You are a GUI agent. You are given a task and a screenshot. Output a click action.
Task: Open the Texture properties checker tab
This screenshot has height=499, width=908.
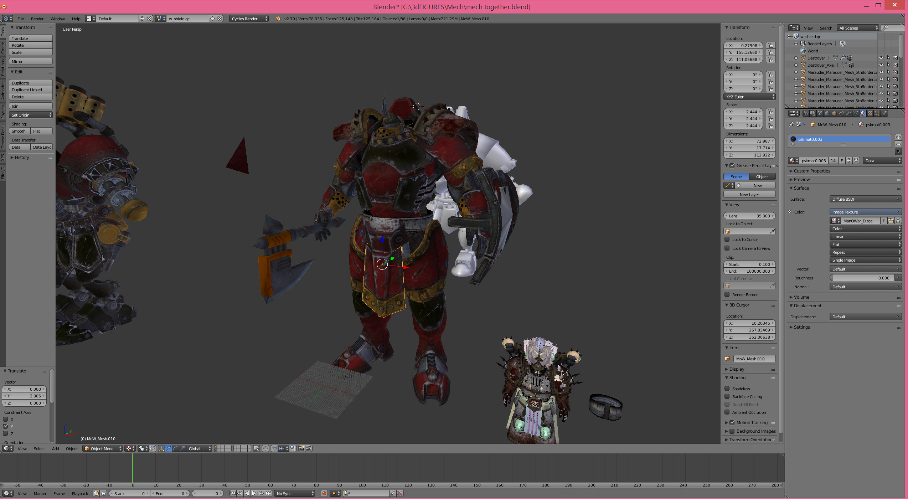870,113
